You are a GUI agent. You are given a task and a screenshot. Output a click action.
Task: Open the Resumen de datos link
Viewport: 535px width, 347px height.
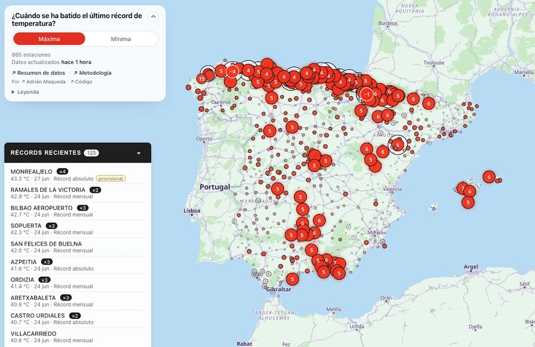pos(38,73)
